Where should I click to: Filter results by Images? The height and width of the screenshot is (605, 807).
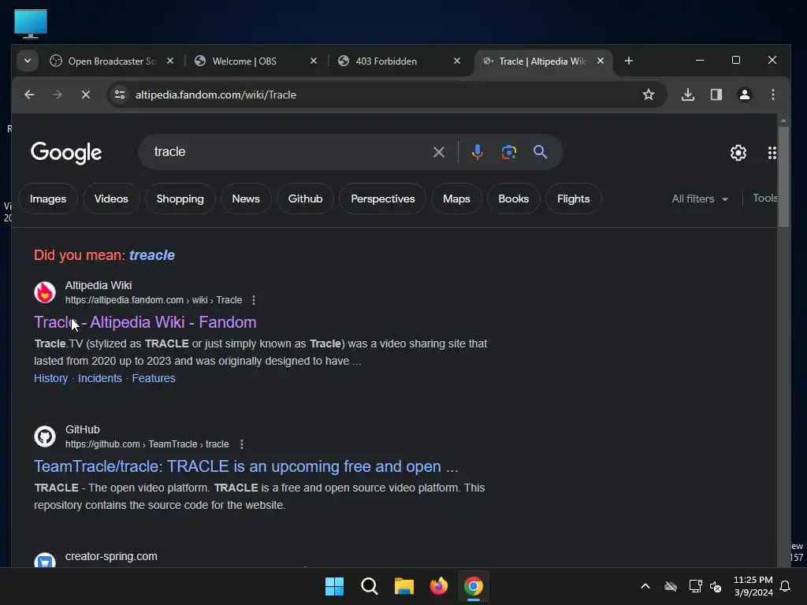coord(48,199)
